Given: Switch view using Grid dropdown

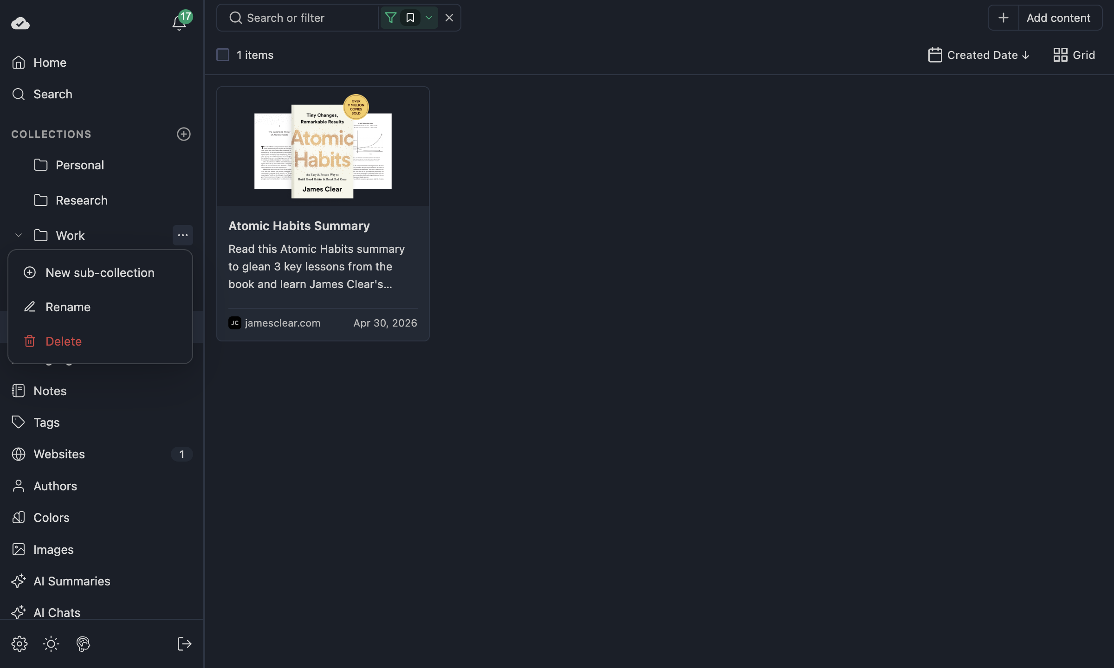Looking at the screenshot, I should [1074, 55].
